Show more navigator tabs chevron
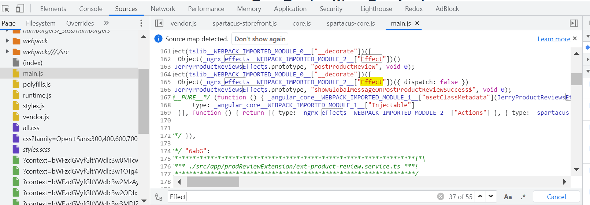 click(x=106, y=23)
